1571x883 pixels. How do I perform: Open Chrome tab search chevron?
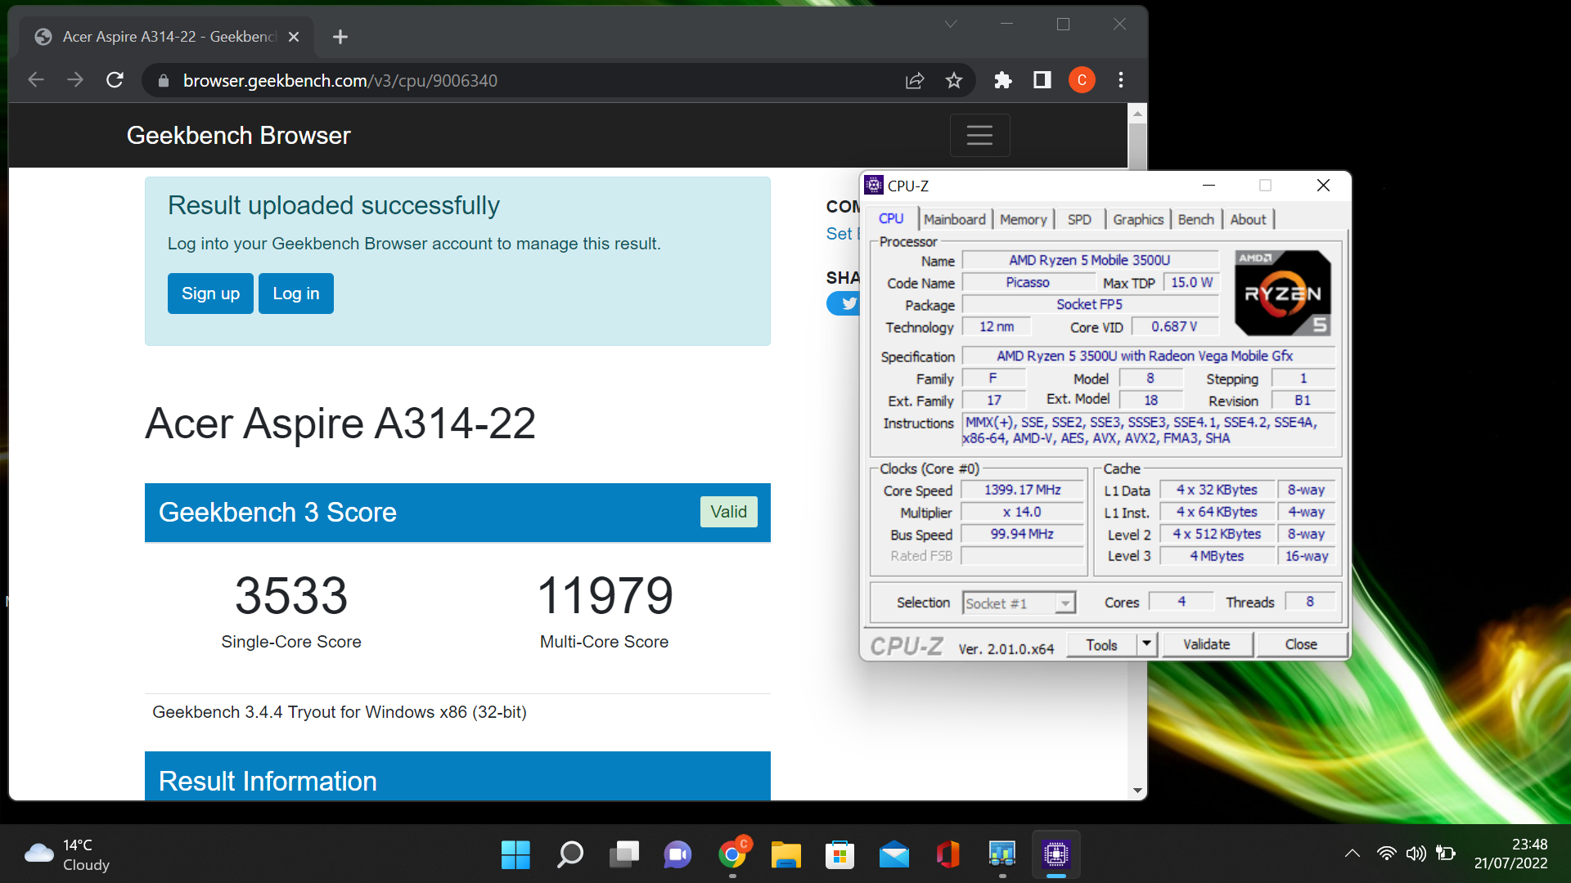951,25
